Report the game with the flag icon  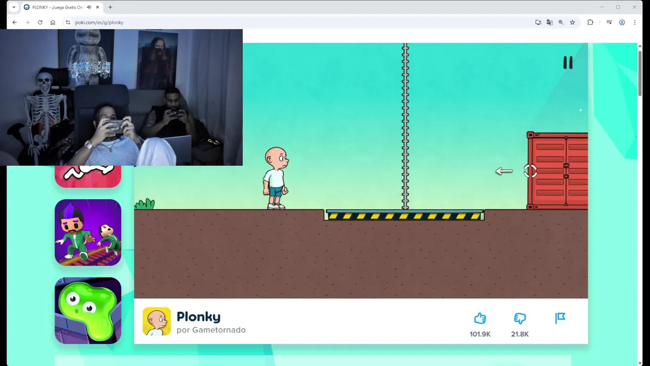coord(560,318)
